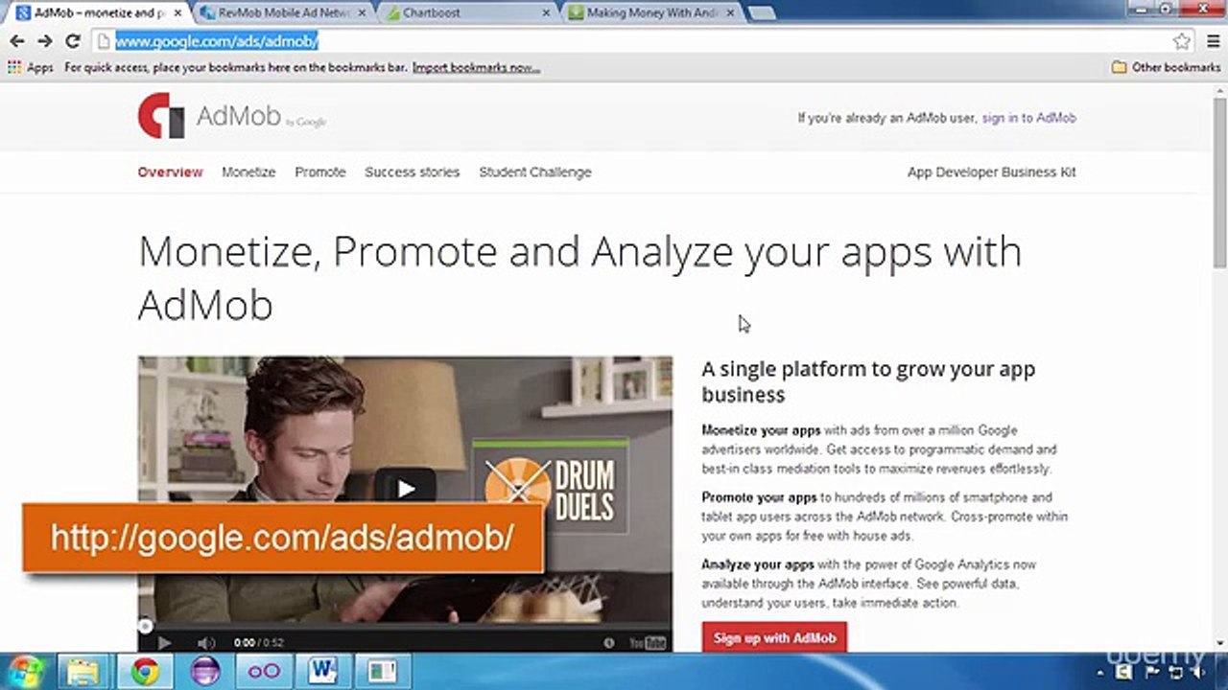Open the last pinned taskbar application
This screenshot has height=690, width=1228.
[383, 672]
